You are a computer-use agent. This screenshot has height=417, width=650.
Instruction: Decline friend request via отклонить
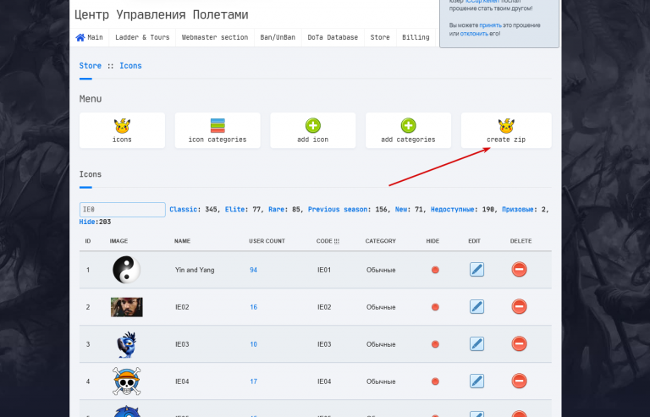coord(474,34)
